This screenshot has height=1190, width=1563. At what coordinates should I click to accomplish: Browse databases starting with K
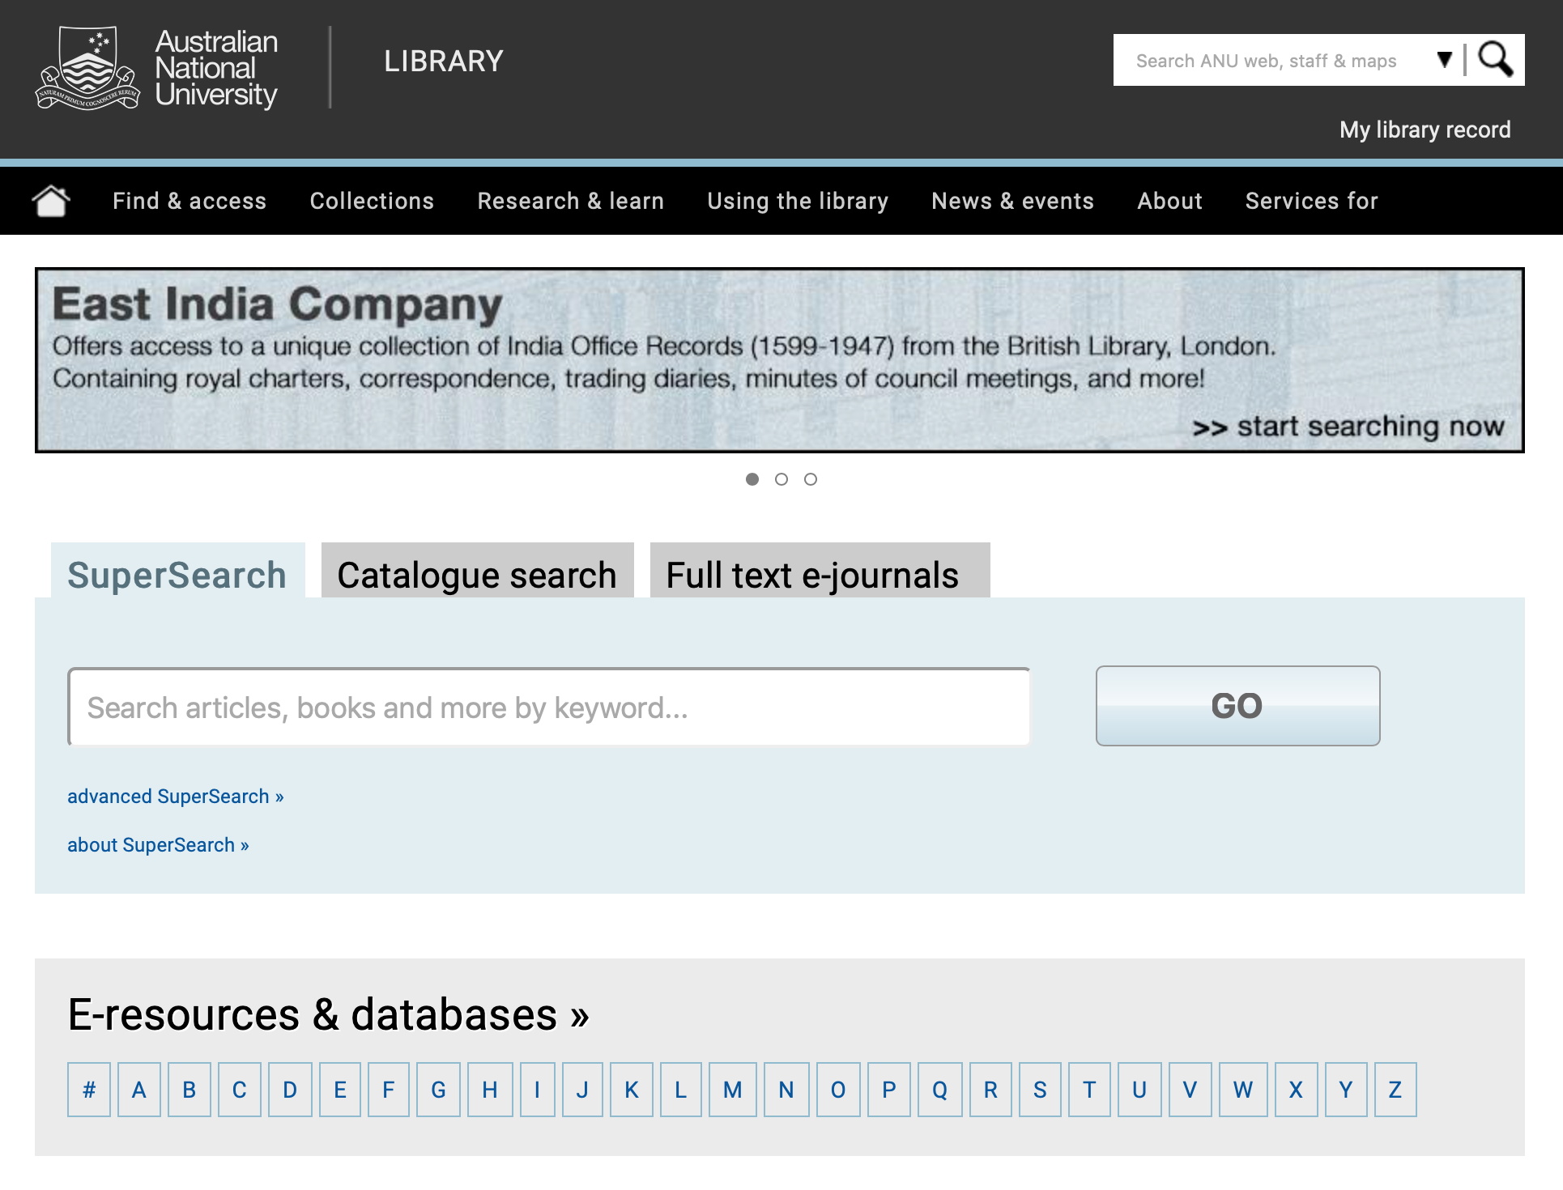632,1090
